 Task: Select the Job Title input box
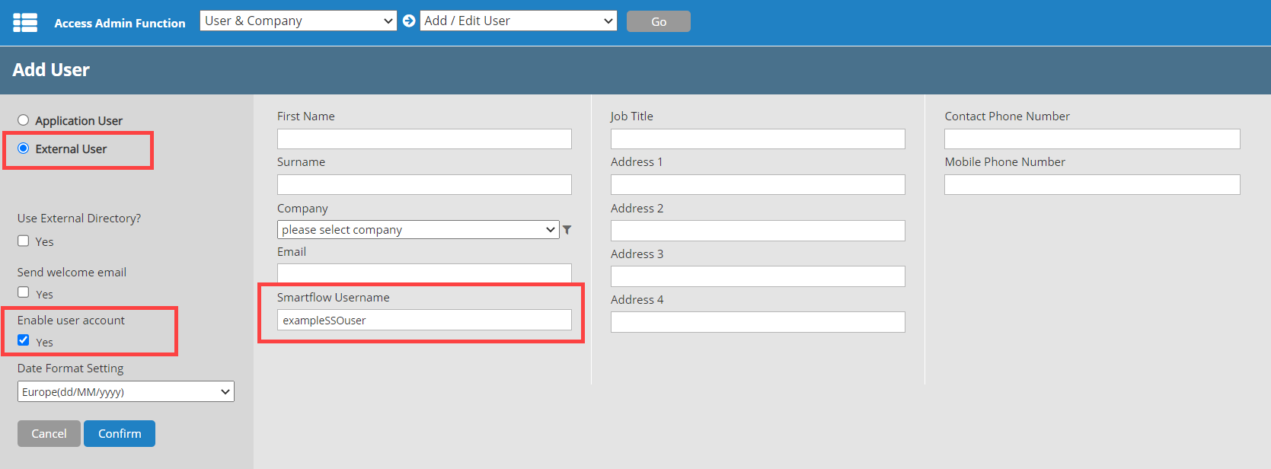pos(758,139)
